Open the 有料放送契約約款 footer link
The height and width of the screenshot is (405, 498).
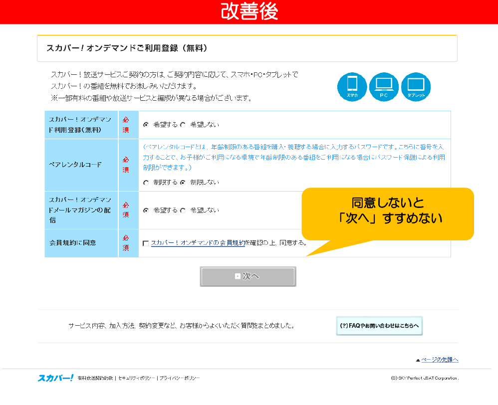coord(95,378)
